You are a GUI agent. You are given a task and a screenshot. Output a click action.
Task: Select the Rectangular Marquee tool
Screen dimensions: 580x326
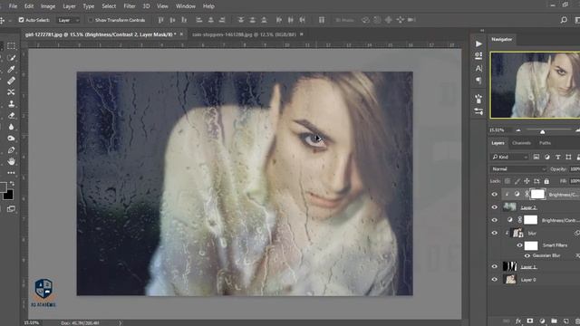click(x=11, y=46)
